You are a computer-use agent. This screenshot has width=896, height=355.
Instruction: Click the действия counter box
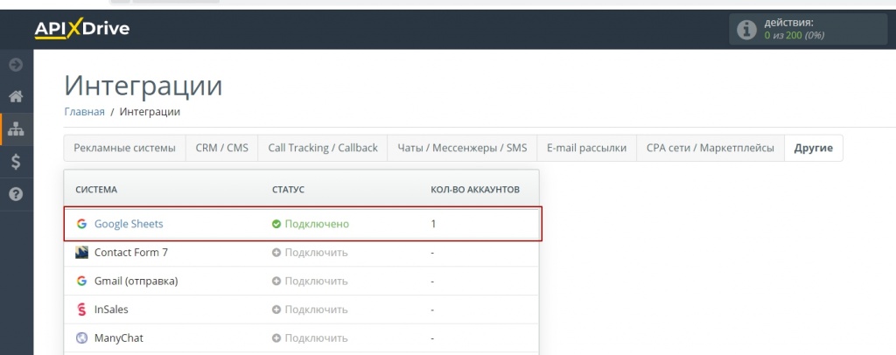(808, 29)
